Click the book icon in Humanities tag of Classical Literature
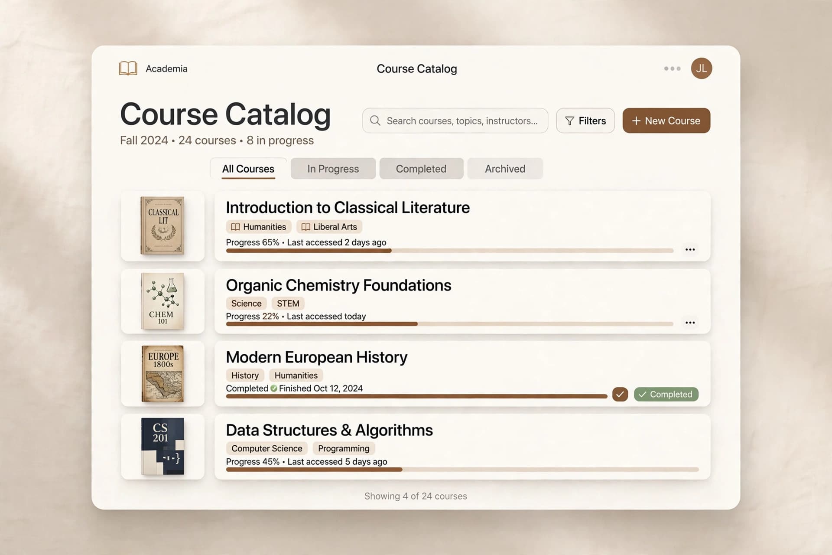 (235, 227)
